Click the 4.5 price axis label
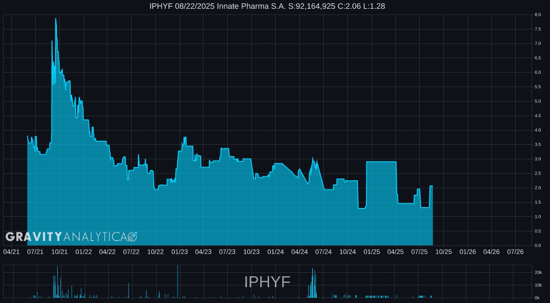 [538, 116]
